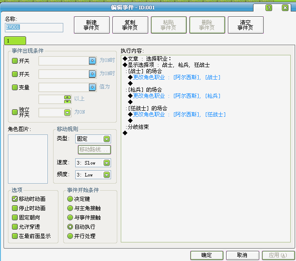Select the 与事件接触 trigger radio button
Viewport: 296px width, 261px height.
(x=70, y=217)
